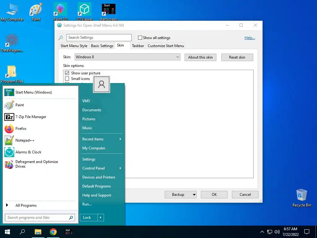Click the About this skin button
Image resolution: width=317 pixels, height=238 pixels.
[x=200, y=57]
